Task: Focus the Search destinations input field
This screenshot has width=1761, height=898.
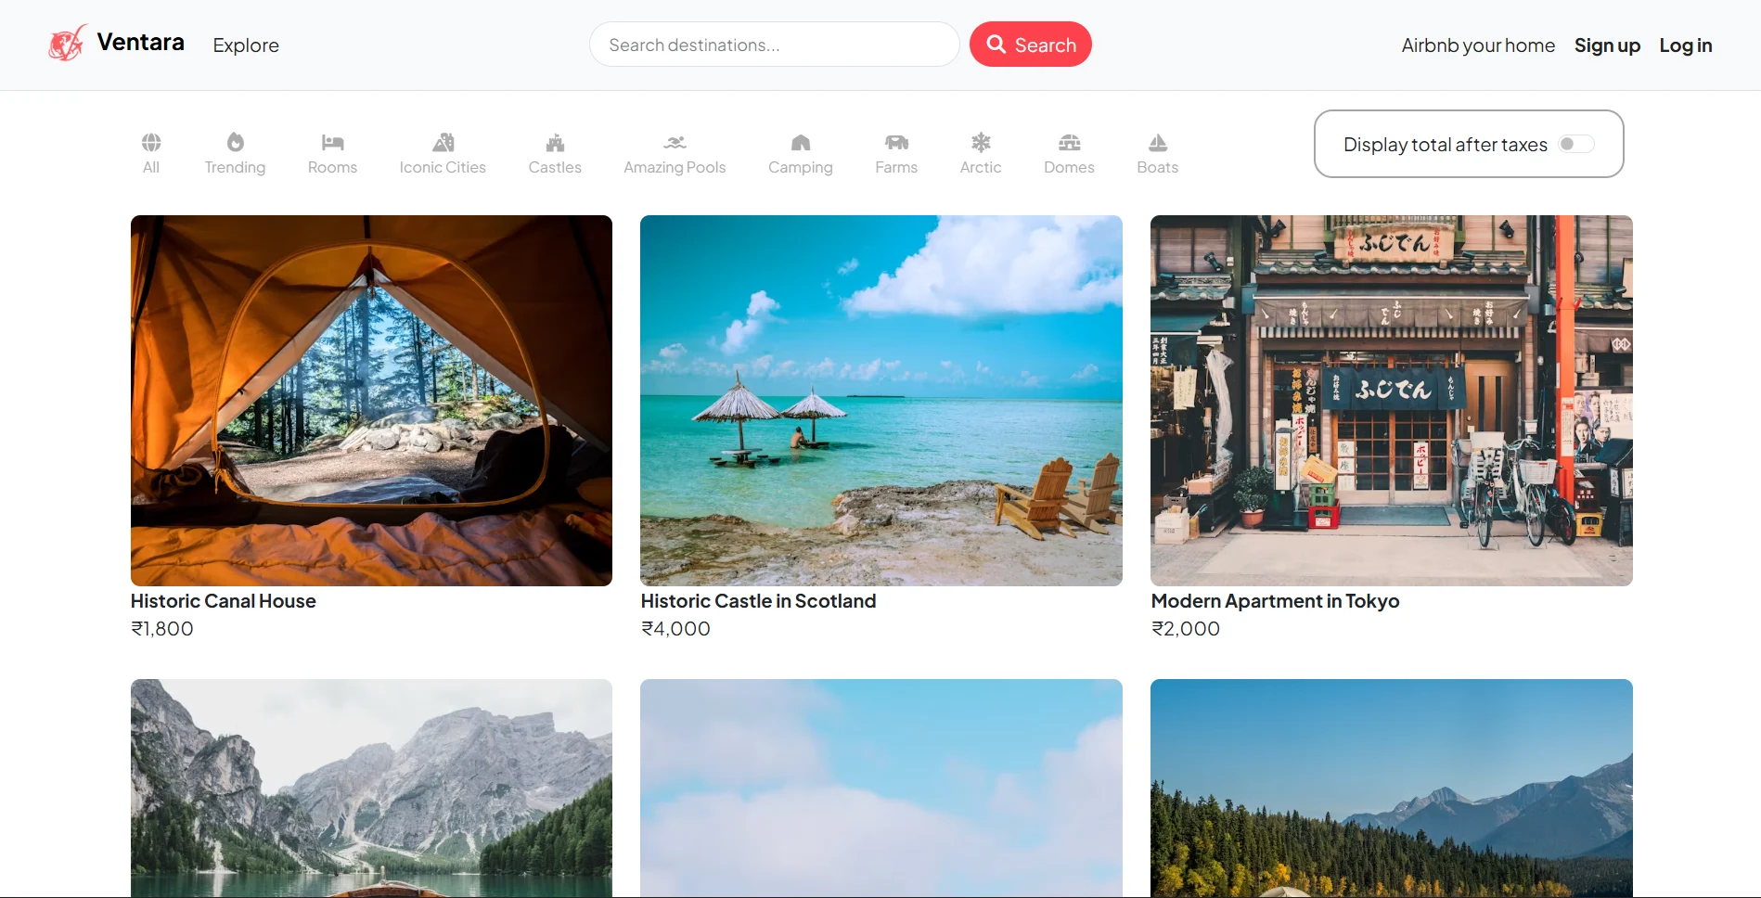Action: click(x=774, y=45)
